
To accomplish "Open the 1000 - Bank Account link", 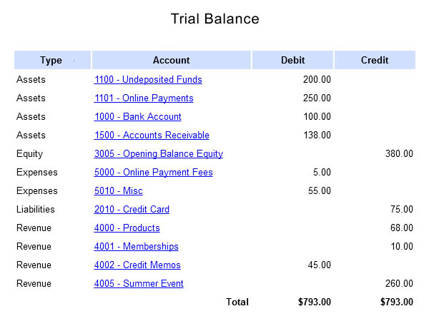I will [x=137, y=116].
